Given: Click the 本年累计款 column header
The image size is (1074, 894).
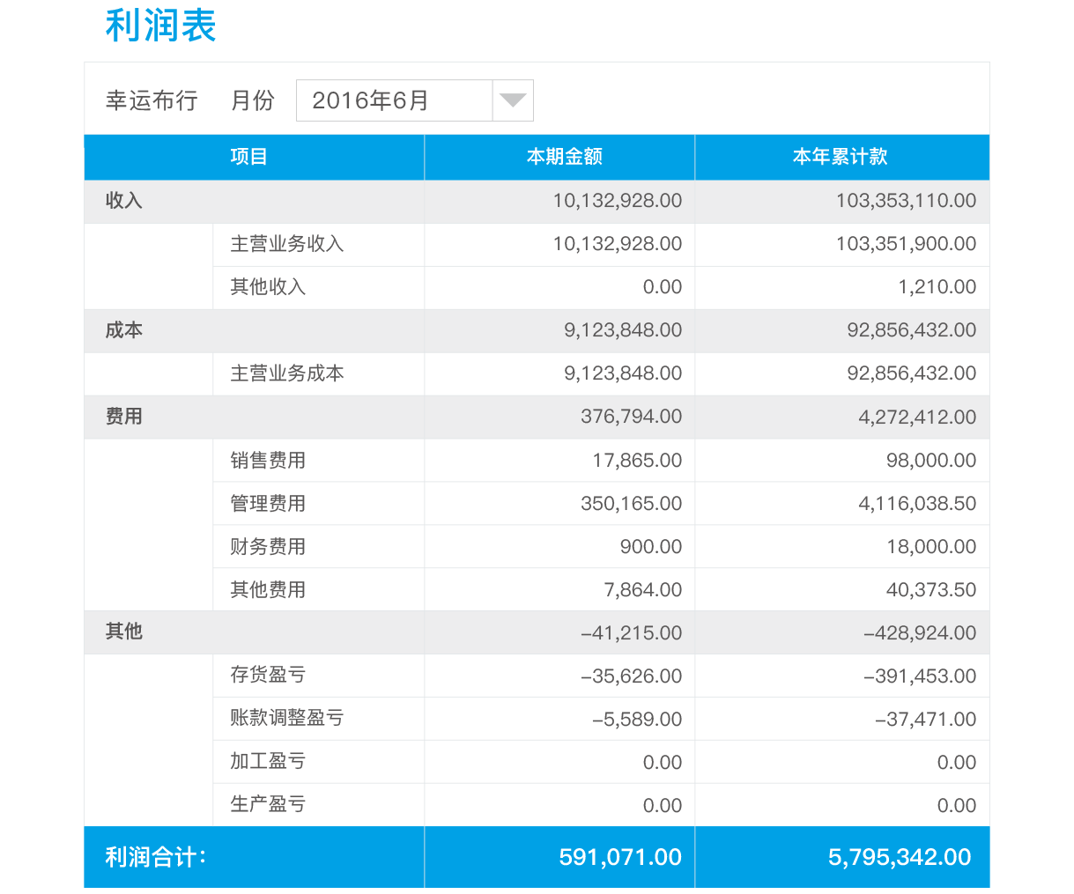Looking at the screenshot, I should (840, 157).
